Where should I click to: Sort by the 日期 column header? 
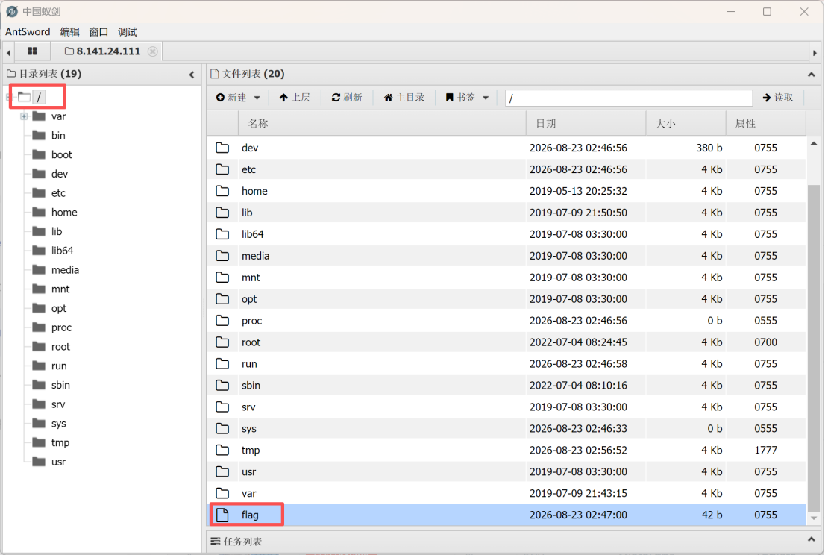[x=586, y=124]
